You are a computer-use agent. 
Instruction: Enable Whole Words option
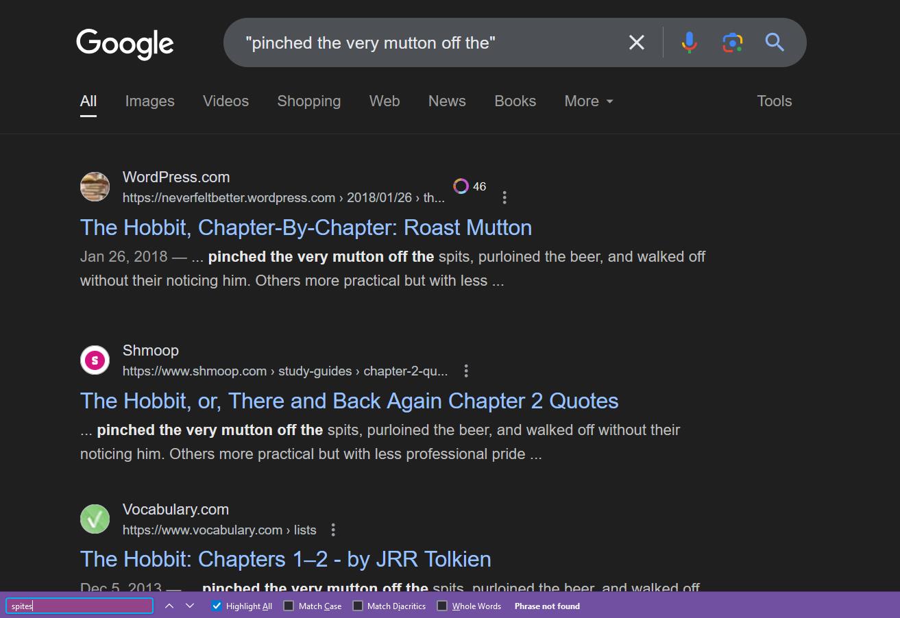(x=442, y=606)
